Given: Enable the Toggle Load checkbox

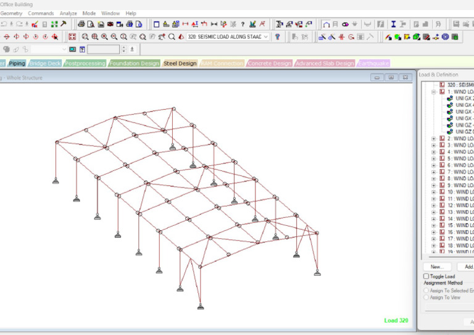Looking at the screenshot, I should point(426,276).
